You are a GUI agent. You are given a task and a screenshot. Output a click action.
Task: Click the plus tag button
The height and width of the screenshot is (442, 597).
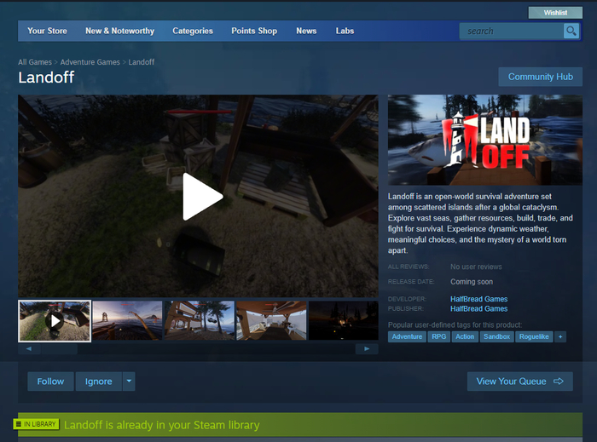[560, 336]
